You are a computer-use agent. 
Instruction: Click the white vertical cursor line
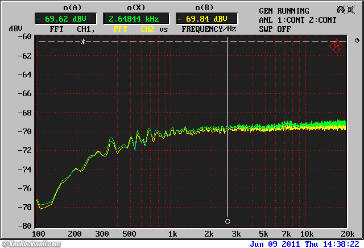(227, 128)
